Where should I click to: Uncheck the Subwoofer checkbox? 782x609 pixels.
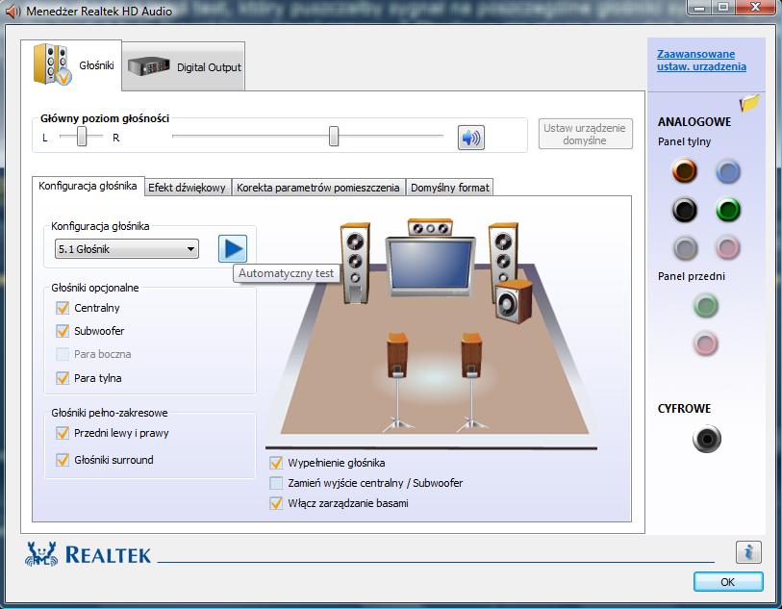click(63, 331)
